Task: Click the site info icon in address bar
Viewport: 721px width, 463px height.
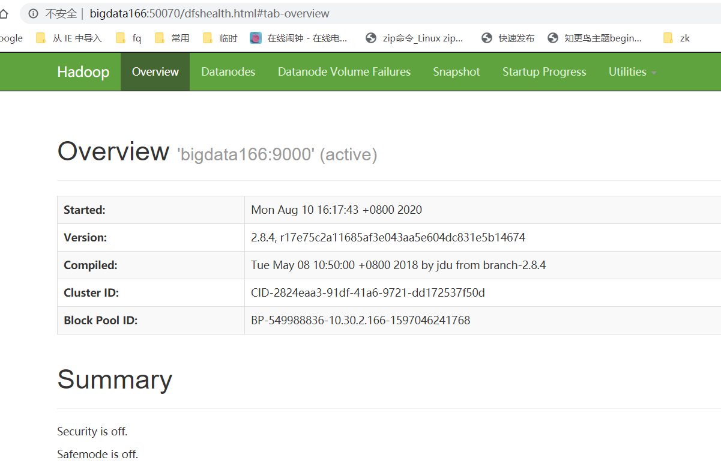Action: 33,13
